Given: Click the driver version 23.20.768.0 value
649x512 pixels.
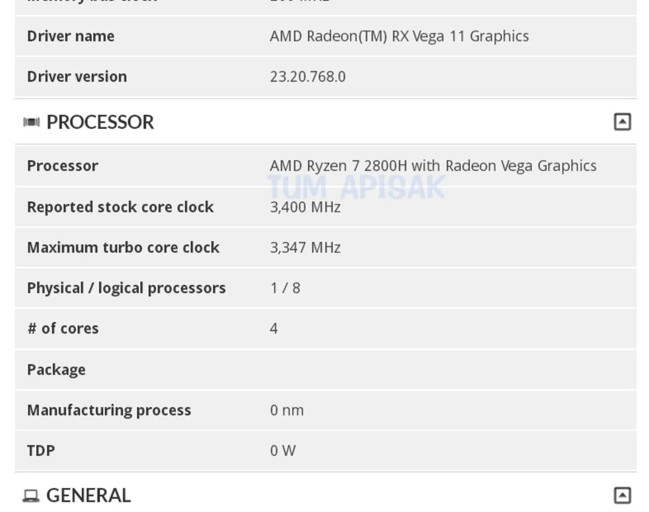Looking at the screenshot, I should pos(307,77).
